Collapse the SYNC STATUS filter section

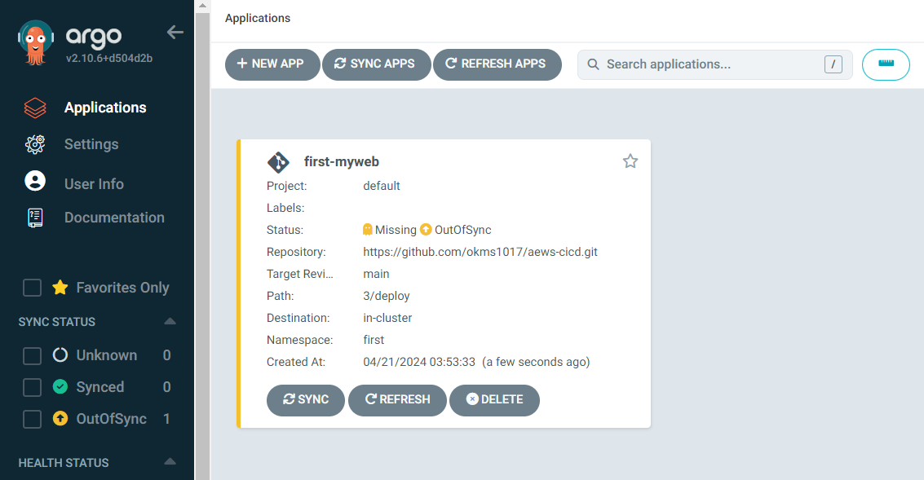(170, 322)
